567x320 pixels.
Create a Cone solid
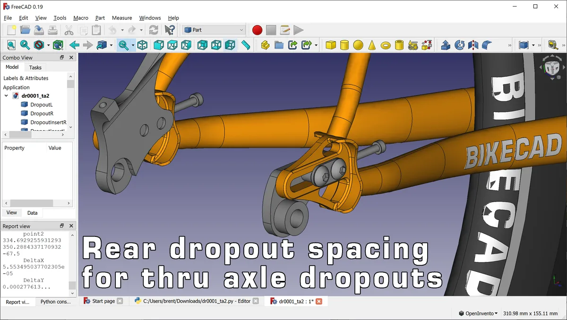(x=372, y=45)
